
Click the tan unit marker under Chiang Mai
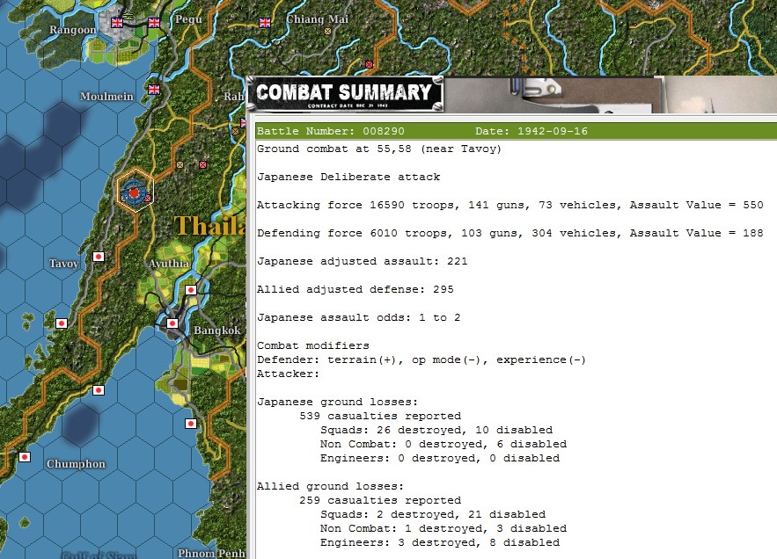coord(327,31)
